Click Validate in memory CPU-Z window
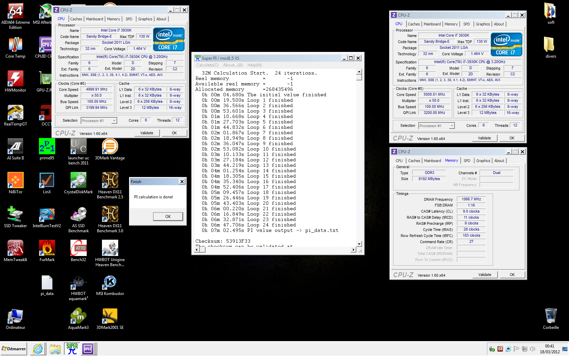Viewport: 569px width, 356px height. click(485, 275)
